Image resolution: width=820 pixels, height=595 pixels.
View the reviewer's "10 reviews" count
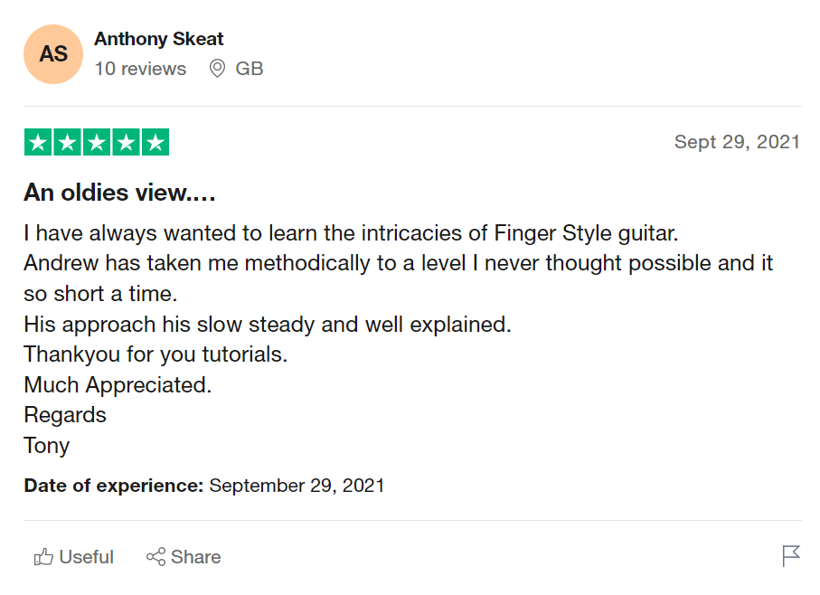coord(140,69)
